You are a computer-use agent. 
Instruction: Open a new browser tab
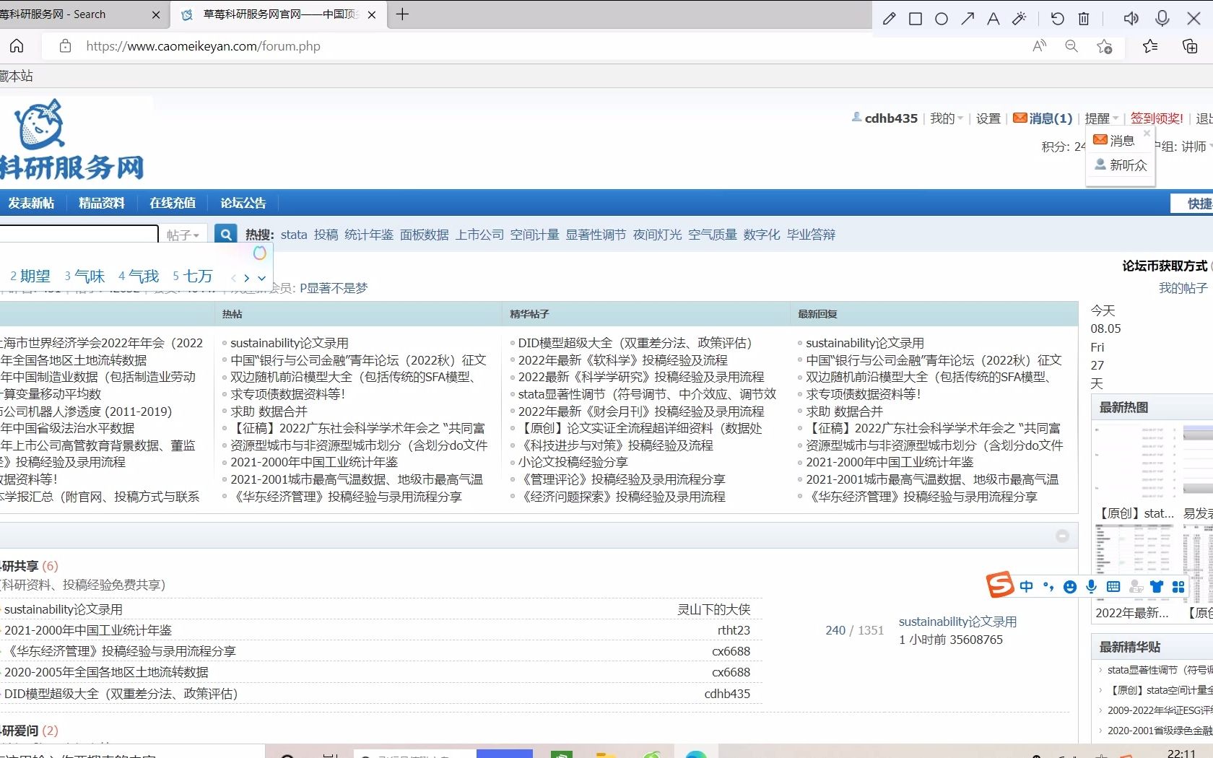point(403,14)
